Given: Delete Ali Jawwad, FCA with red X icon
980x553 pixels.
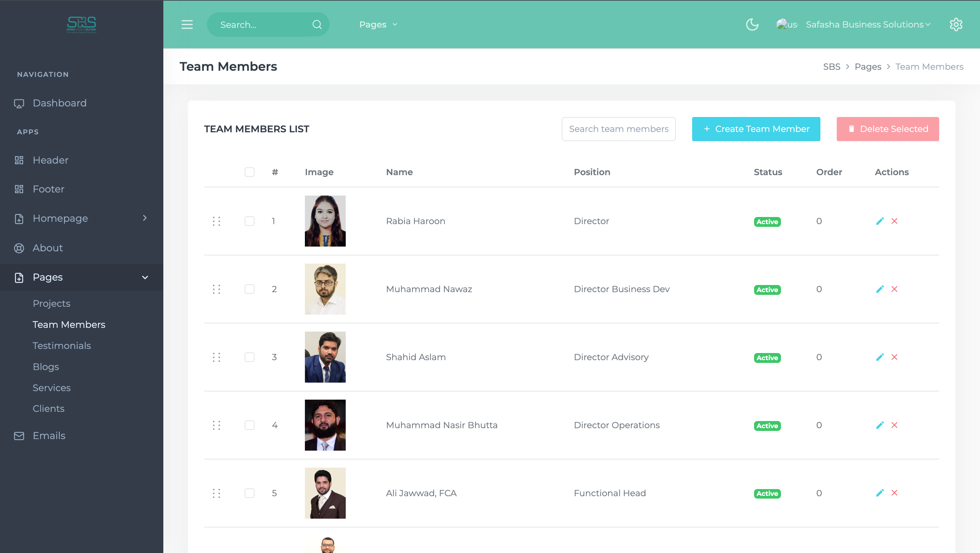Looking at the screenshot, I should click(x=894, y=493).
